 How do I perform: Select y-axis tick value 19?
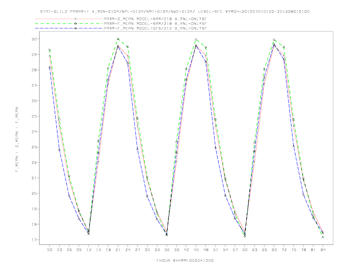pyautogui.click(x=34, y=209)
